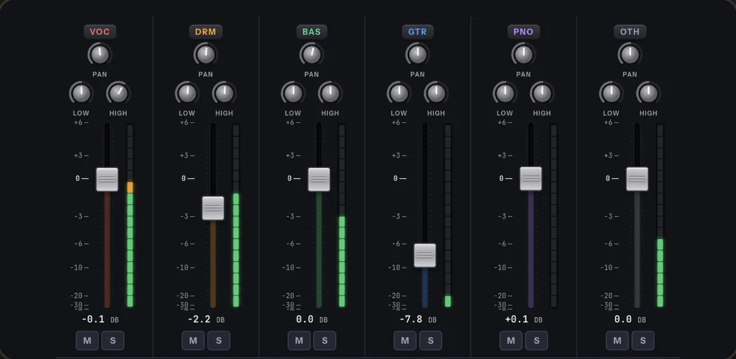Mute the DRM channel
This screenshot has width=736, height=359.
[193, 341]
